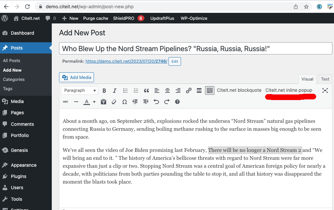Switch to the Text editor tab
Viewport: 334px width, 210px height.
click(x=325, y=79)
